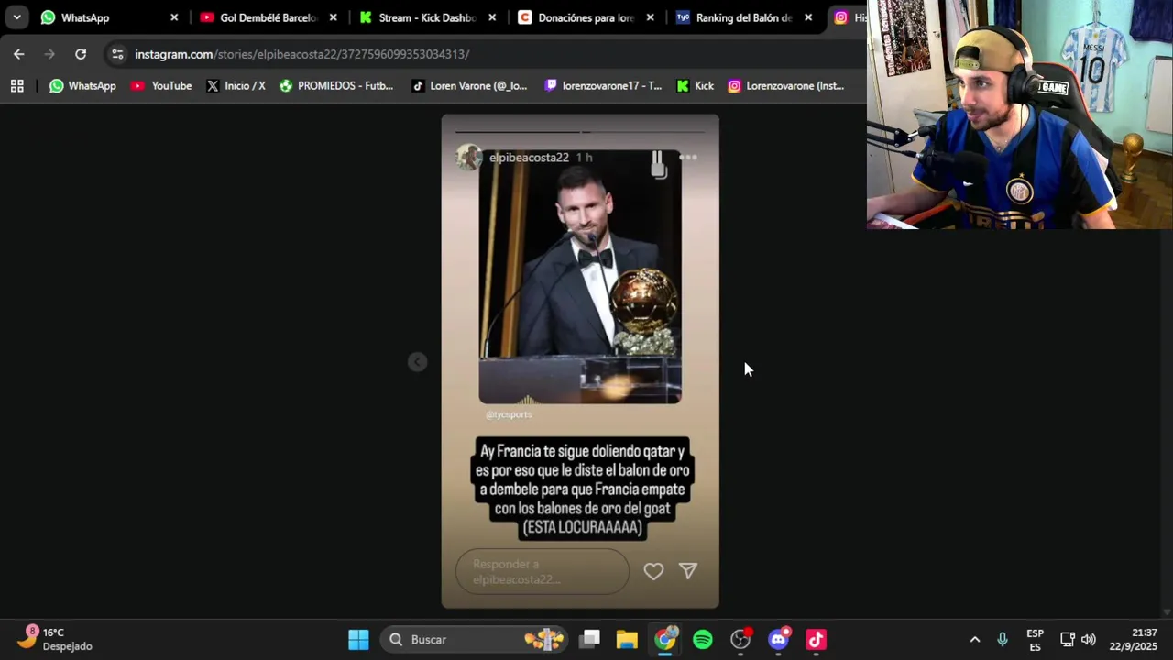
Task: Open the story three-dots options menu
Action: (688, 158)
